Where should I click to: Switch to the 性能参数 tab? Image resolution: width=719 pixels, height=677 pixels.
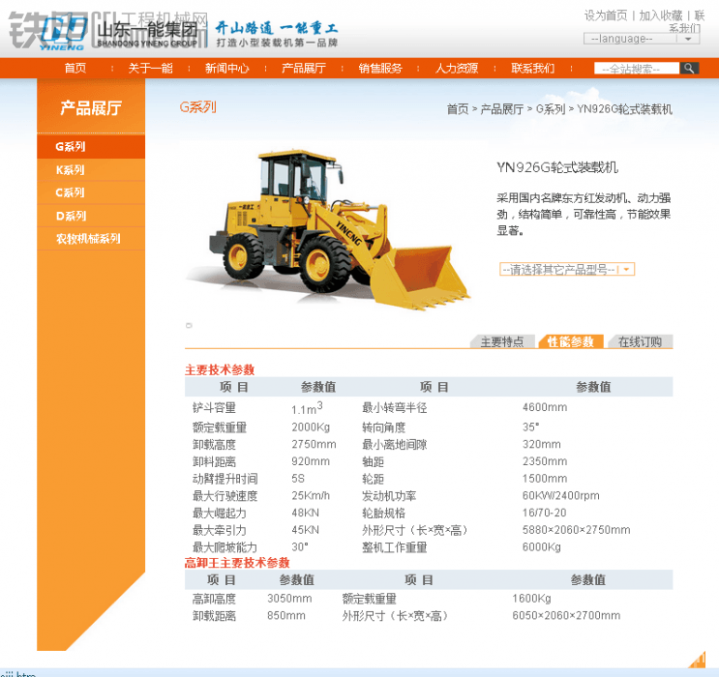571,342
